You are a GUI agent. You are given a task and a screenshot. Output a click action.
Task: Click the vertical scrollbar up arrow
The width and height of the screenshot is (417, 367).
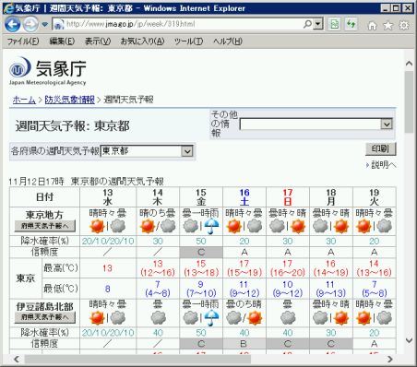(409, 64)
